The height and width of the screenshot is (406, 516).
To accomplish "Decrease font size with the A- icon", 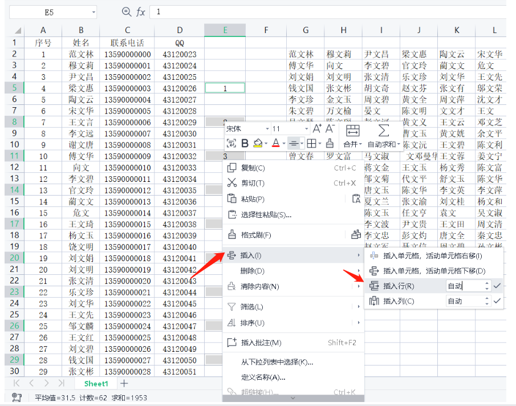I will (330, 129).
